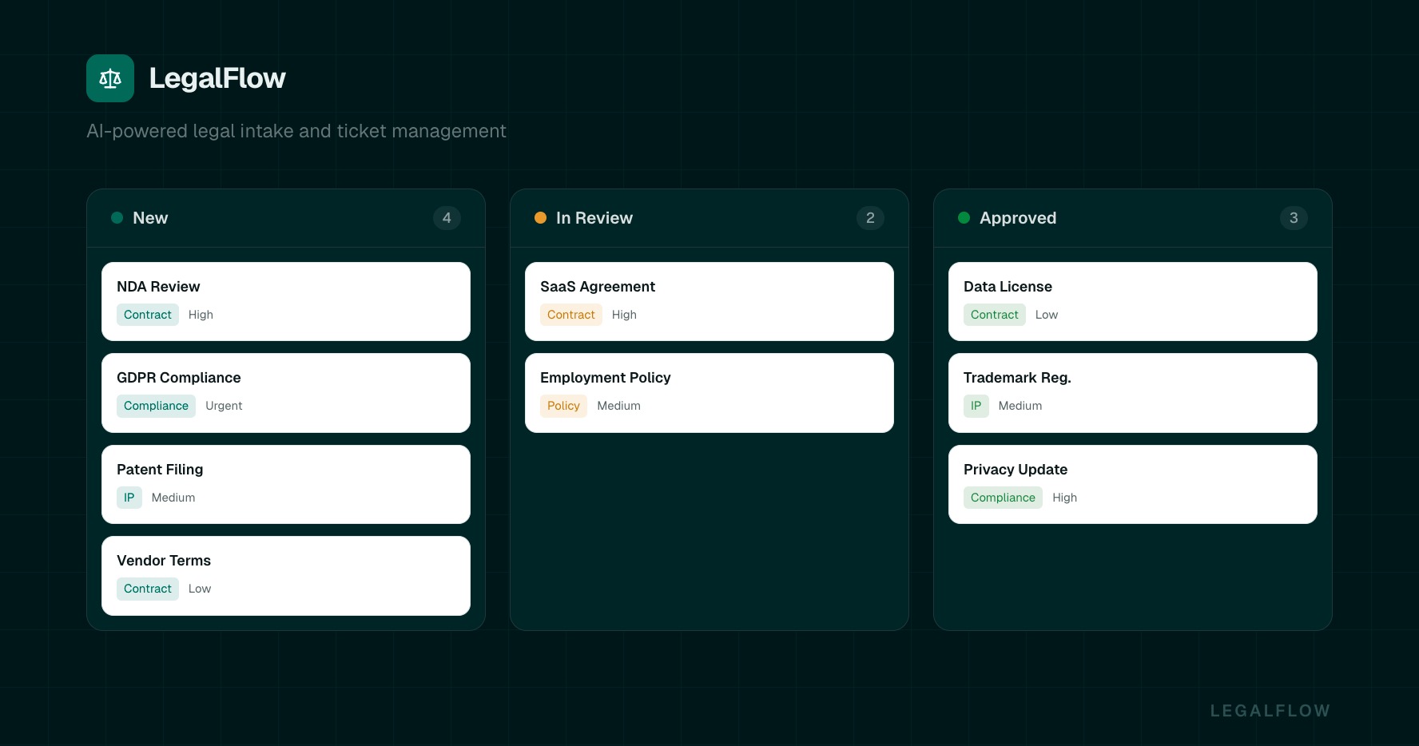Open the Trademark Reg. ticket
Image resolution: width=1419 pixels, height=746 pixels.
click(x=1133, y=393)
